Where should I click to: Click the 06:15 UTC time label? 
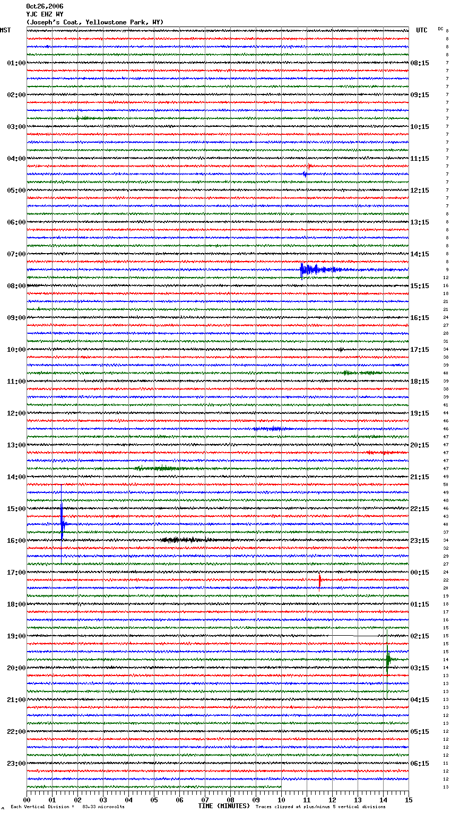(420, 764)
